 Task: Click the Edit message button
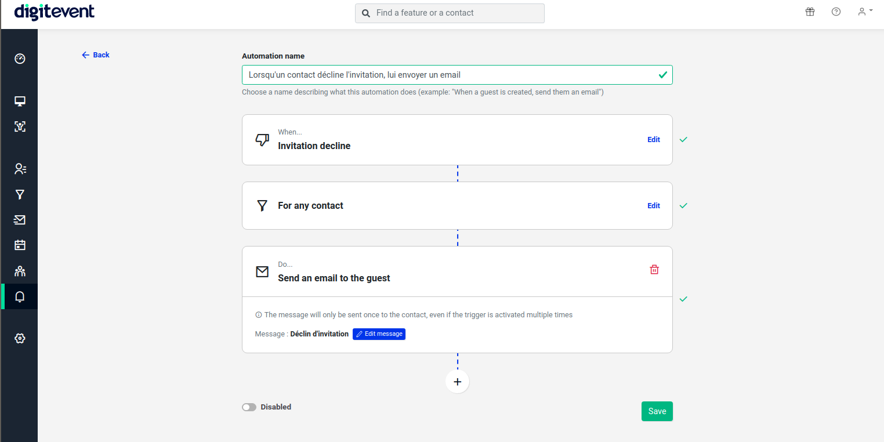pyautogui.click(x=379, y=334)
